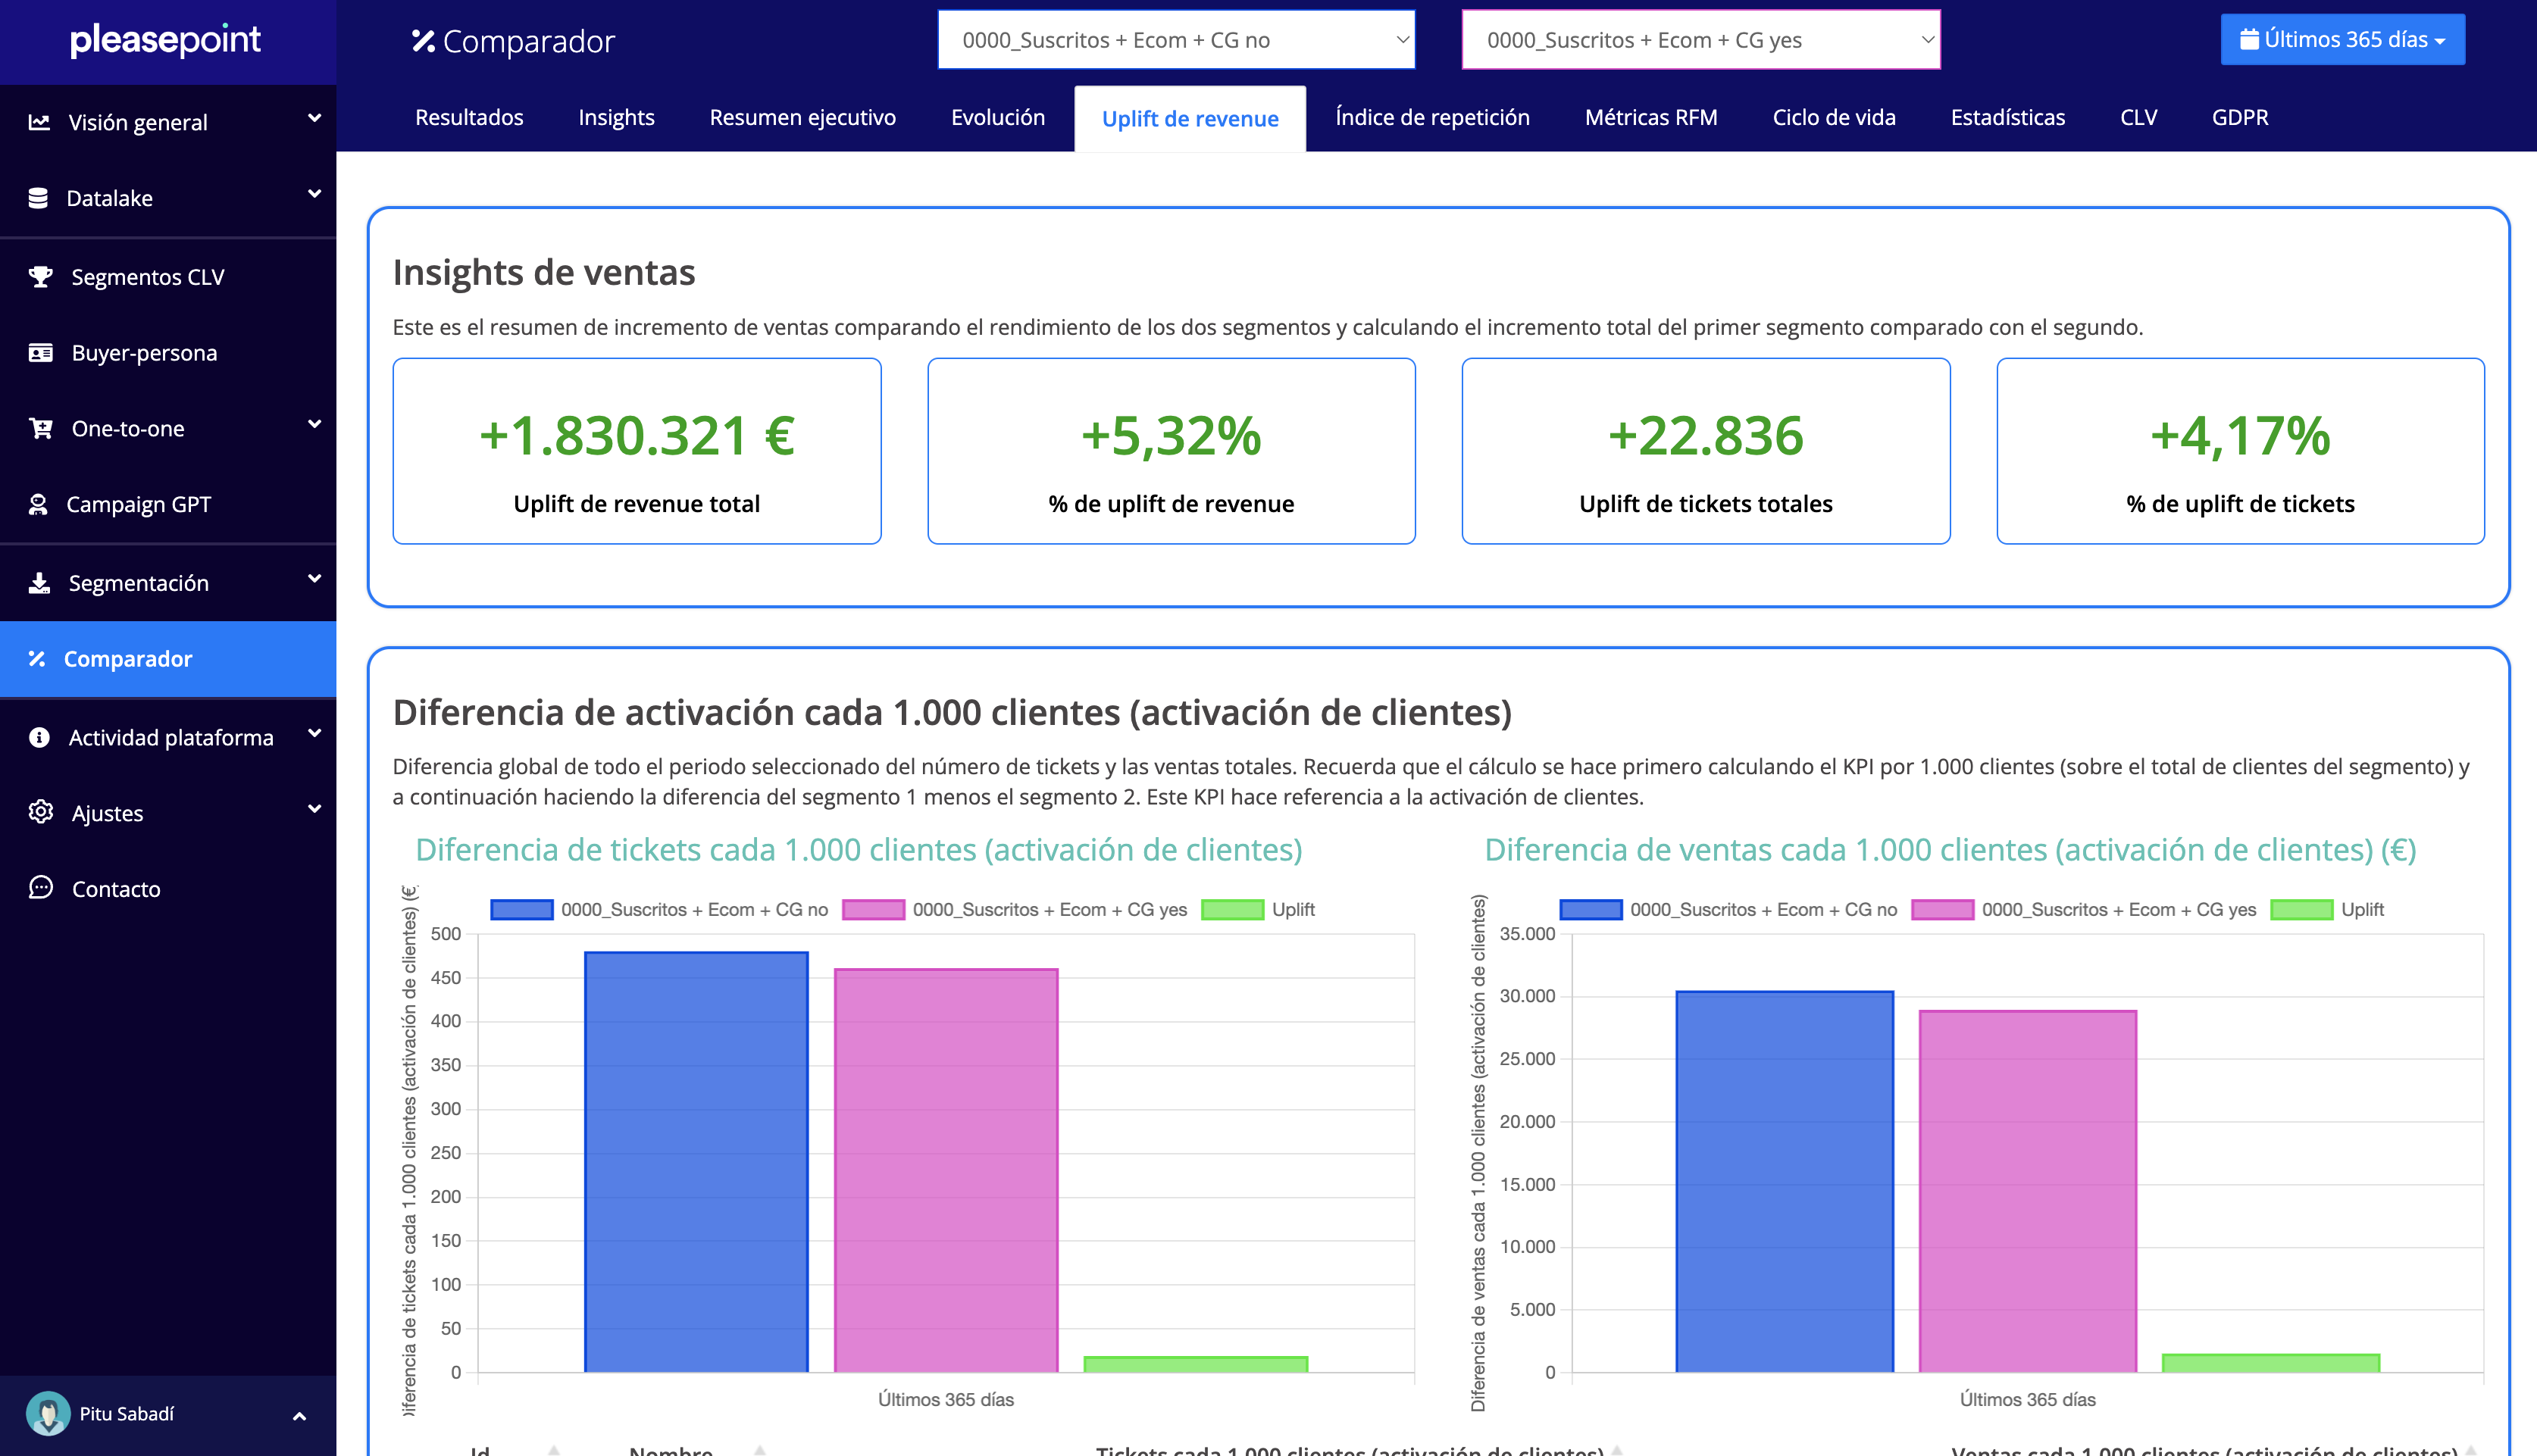
Task: Click the Contacto chat bubble icon
Action: pyautogui.click(x=40, y=888)
